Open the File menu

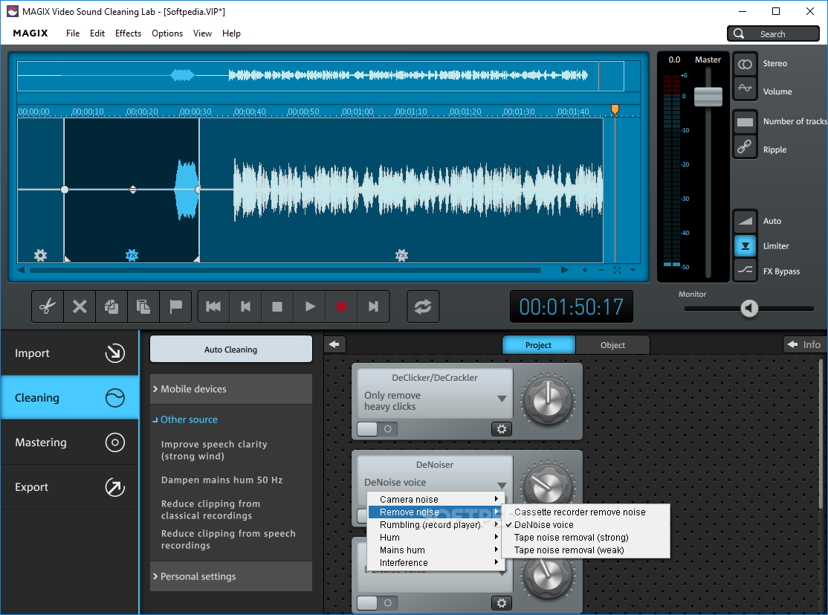click(73, 33)
